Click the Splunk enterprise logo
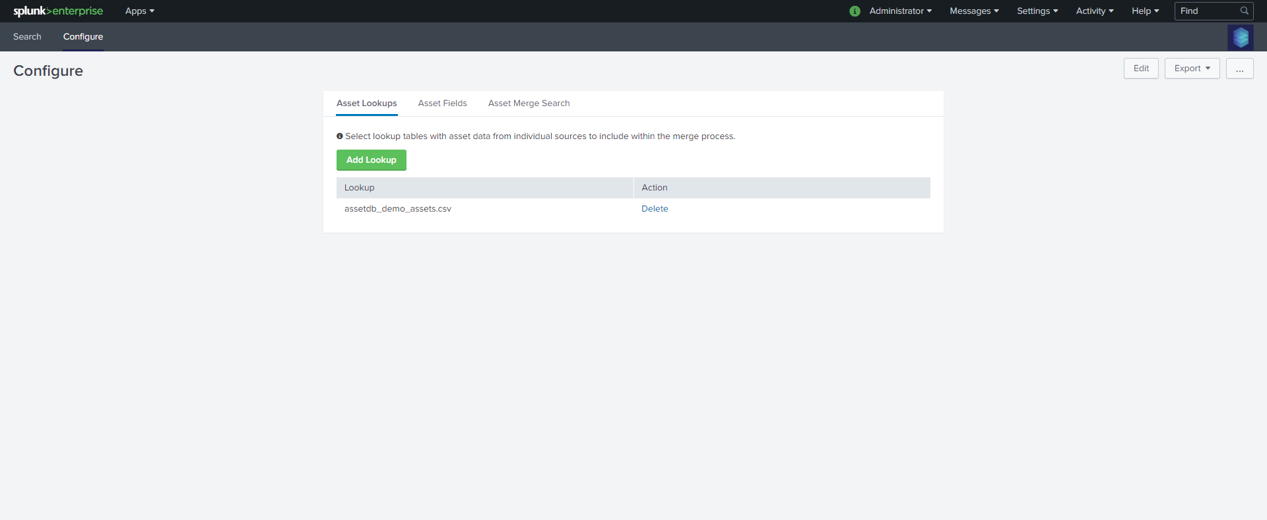This screenshot has width=1267, height=520. point(58,11)
